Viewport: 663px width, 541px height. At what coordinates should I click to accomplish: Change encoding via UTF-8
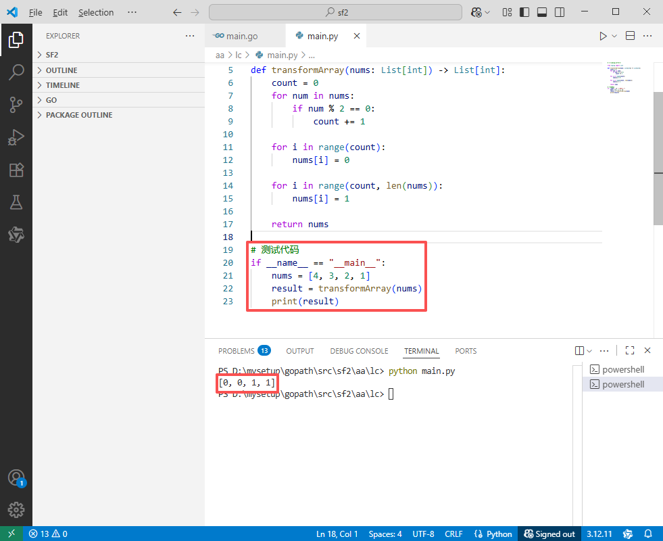423,534
